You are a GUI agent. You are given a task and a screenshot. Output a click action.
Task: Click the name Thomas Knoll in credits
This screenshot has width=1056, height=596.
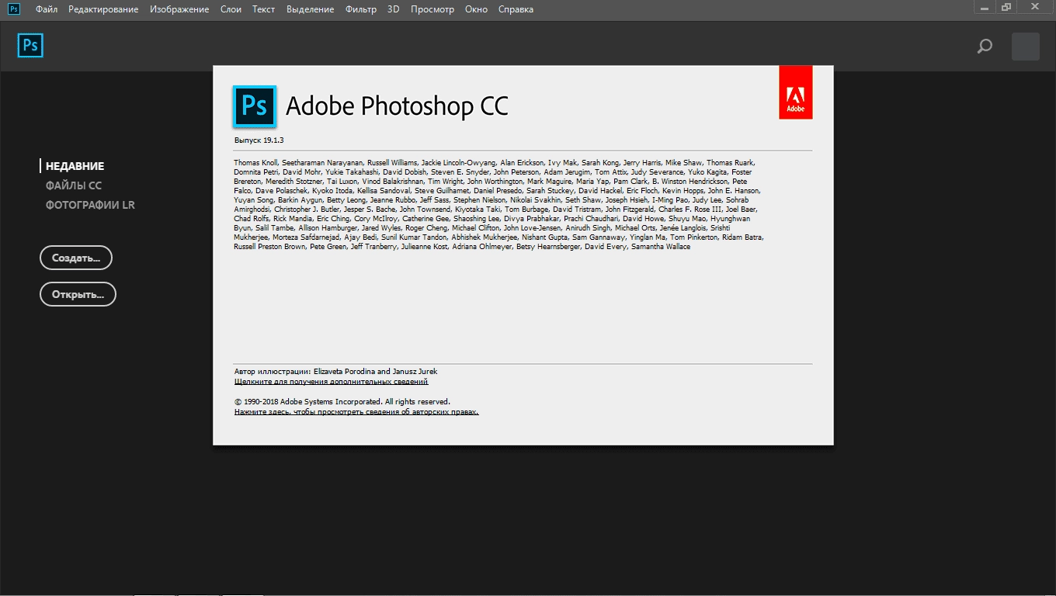(x=255, y=163)
